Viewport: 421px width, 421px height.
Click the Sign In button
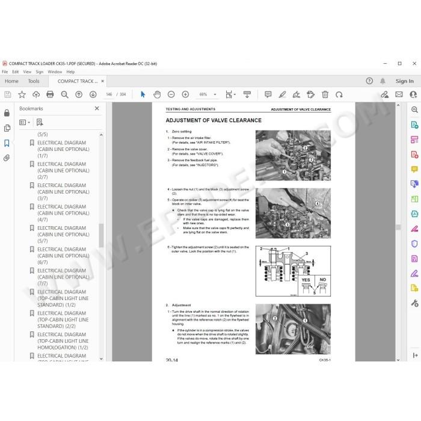404,81
